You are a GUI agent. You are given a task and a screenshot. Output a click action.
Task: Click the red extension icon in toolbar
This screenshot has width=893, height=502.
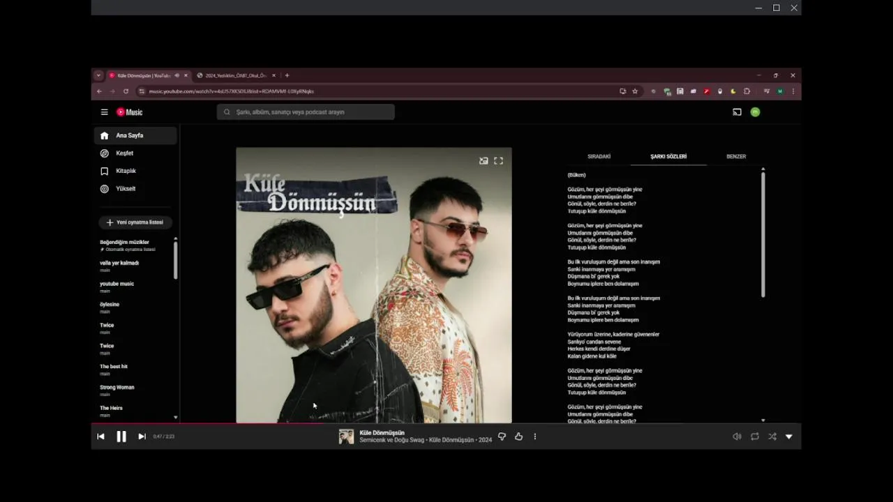707,91
